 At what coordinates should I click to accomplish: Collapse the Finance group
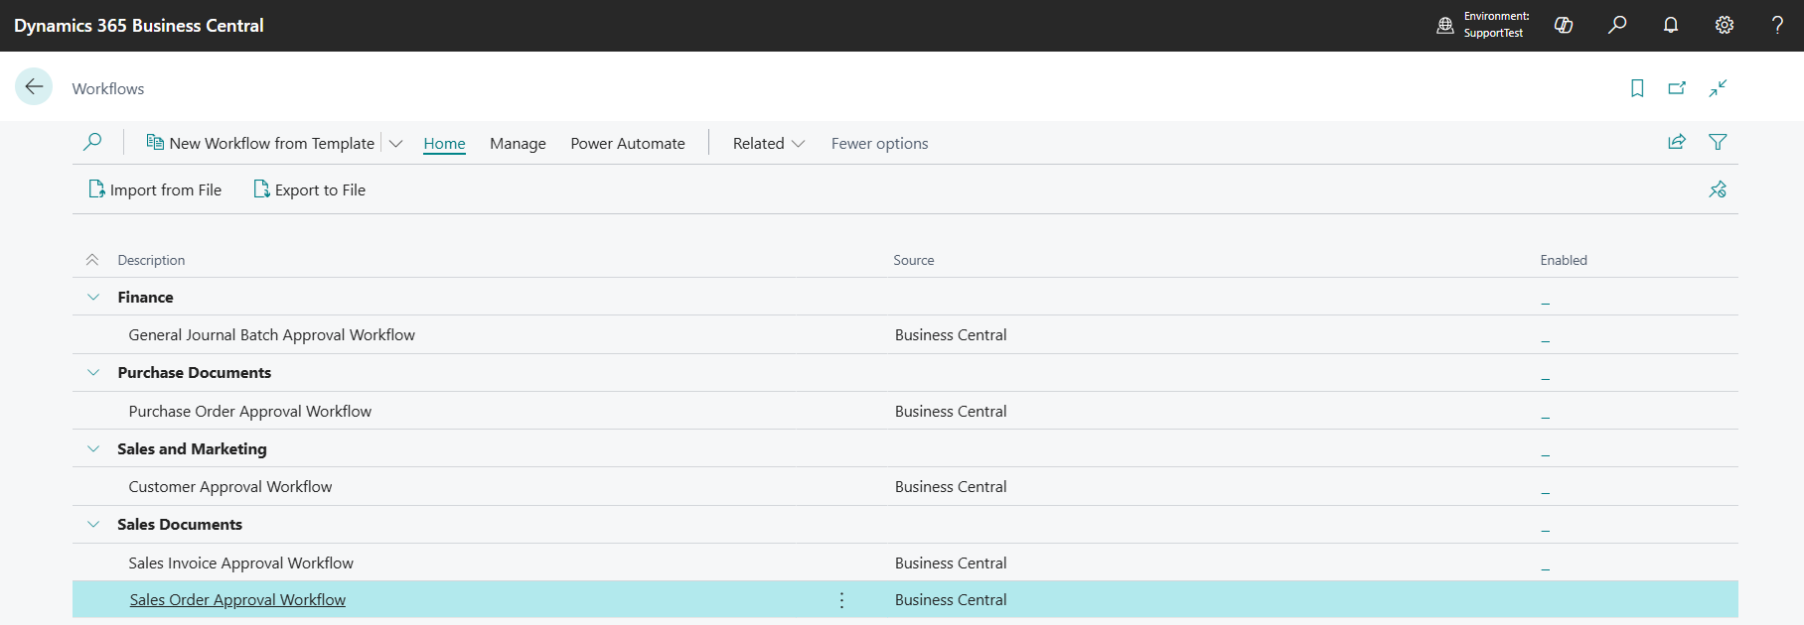coord(93,298)
